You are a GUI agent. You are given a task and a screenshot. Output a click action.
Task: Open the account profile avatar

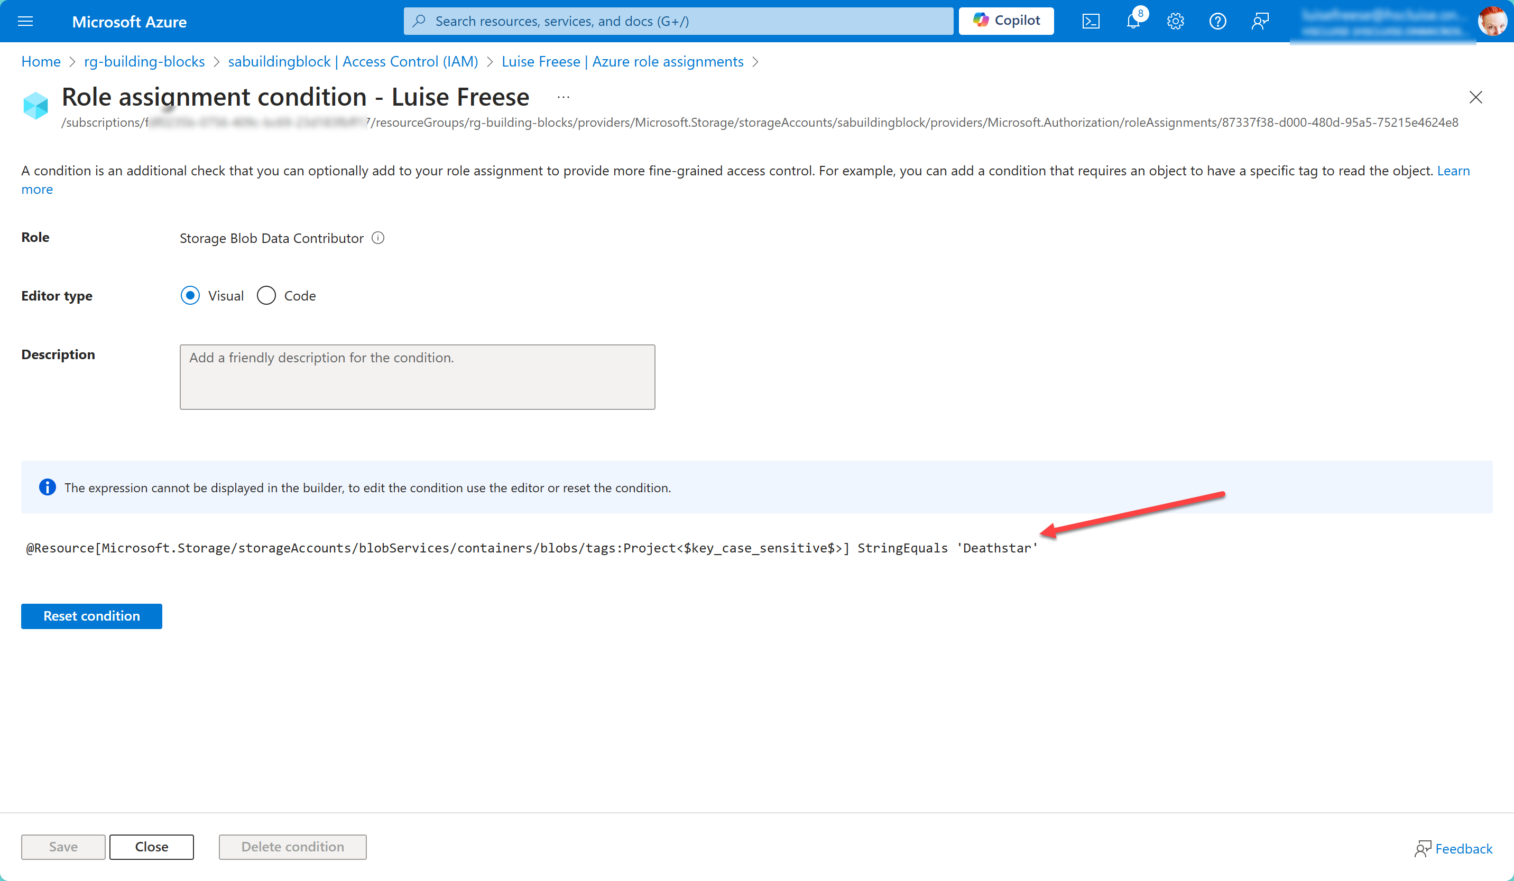(x=1492, y=22)
